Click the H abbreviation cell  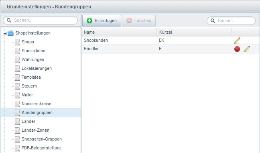point(194,49)
